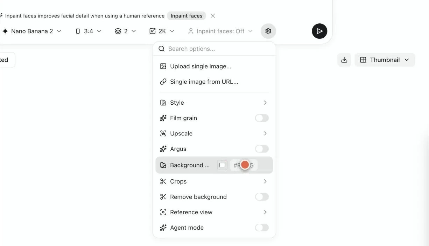Open the Inpaint faces: Off dropdown

click(x=220, y=31)
